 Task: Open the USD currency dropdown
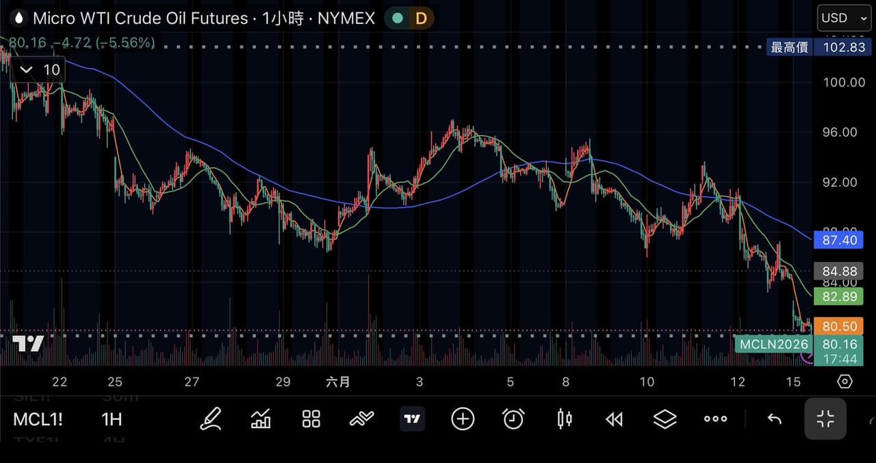tap(843, 18)
